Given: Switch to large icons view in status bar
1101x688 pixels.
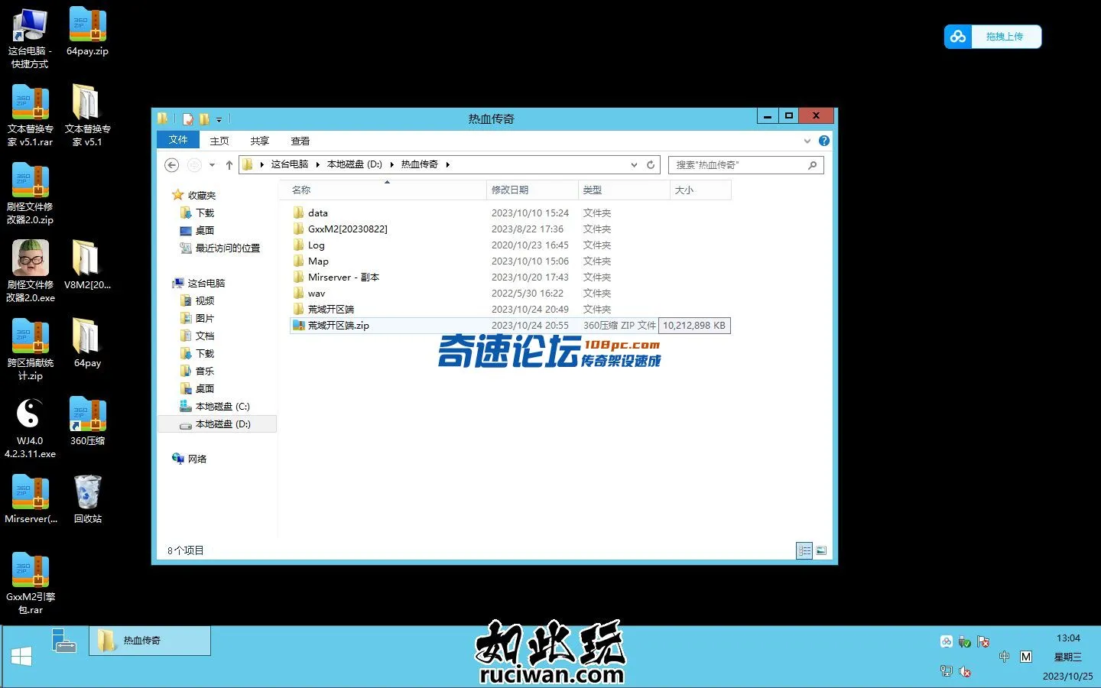Looking at the screenshot, I should click(x=821, y=550).
